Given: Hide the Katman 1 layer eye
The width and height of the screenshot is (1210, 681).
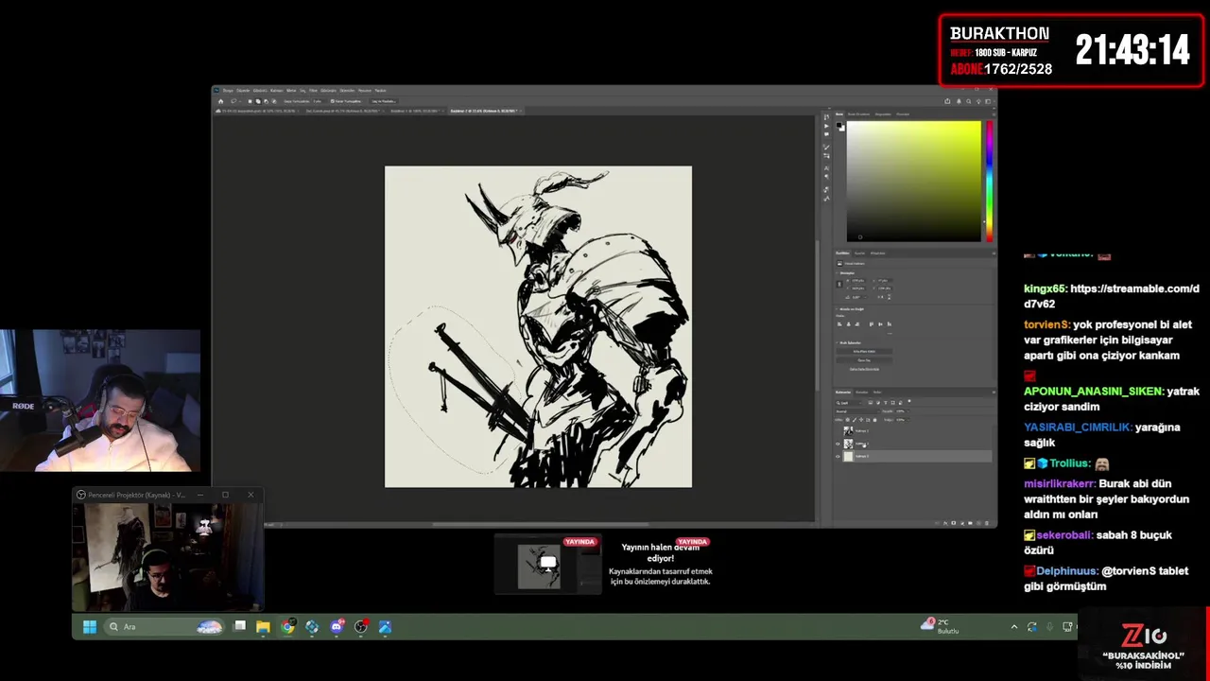Looking at the screenshot, I should point(838,444).
